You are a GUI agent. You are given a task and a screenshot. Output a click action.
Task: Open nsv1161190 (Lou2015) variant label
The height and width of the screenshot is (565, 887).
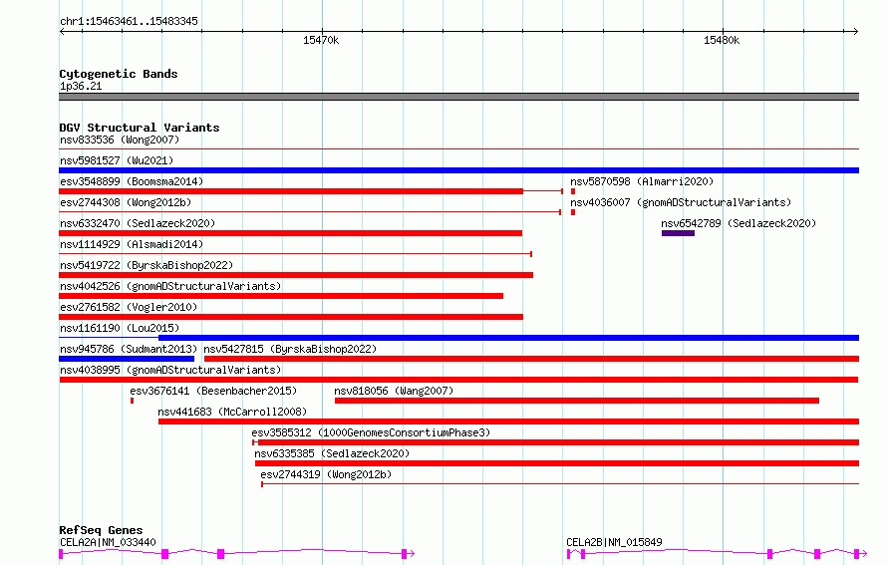[120, 328]
